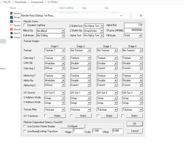Click the Configure button
The width and height of the screenshot is (184, 148).
(x=72, y=126)
